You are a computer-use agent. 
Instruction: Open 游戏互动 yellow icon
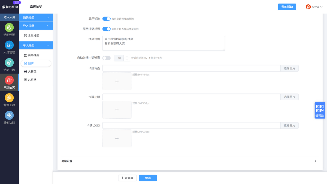(9, 98)
